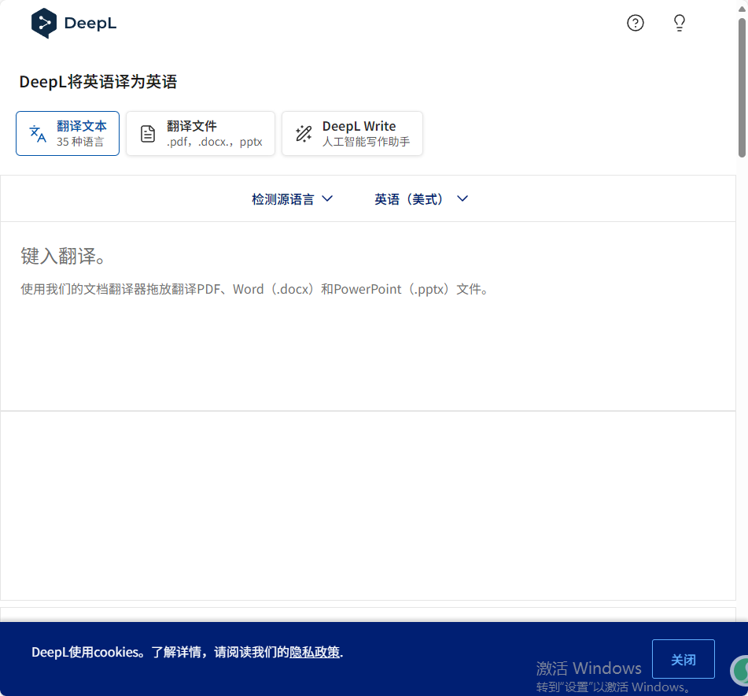748x696 pixels.
Task: Focus the 键入翻译 source text field
Action: [x=368, y=316]
